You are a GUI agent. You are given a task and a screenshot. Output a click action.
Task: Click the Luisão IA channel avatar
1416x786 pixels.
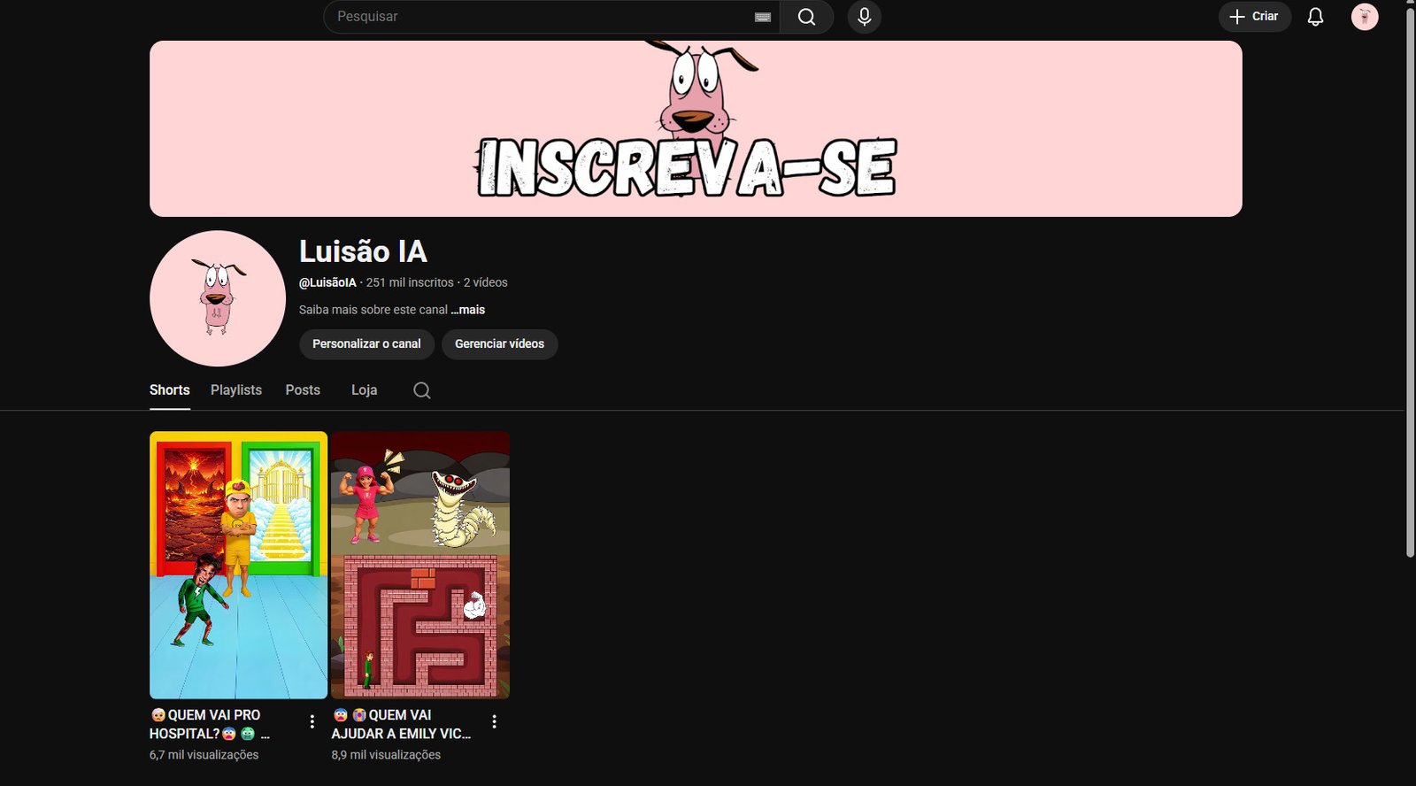click(x=218, y=298)
